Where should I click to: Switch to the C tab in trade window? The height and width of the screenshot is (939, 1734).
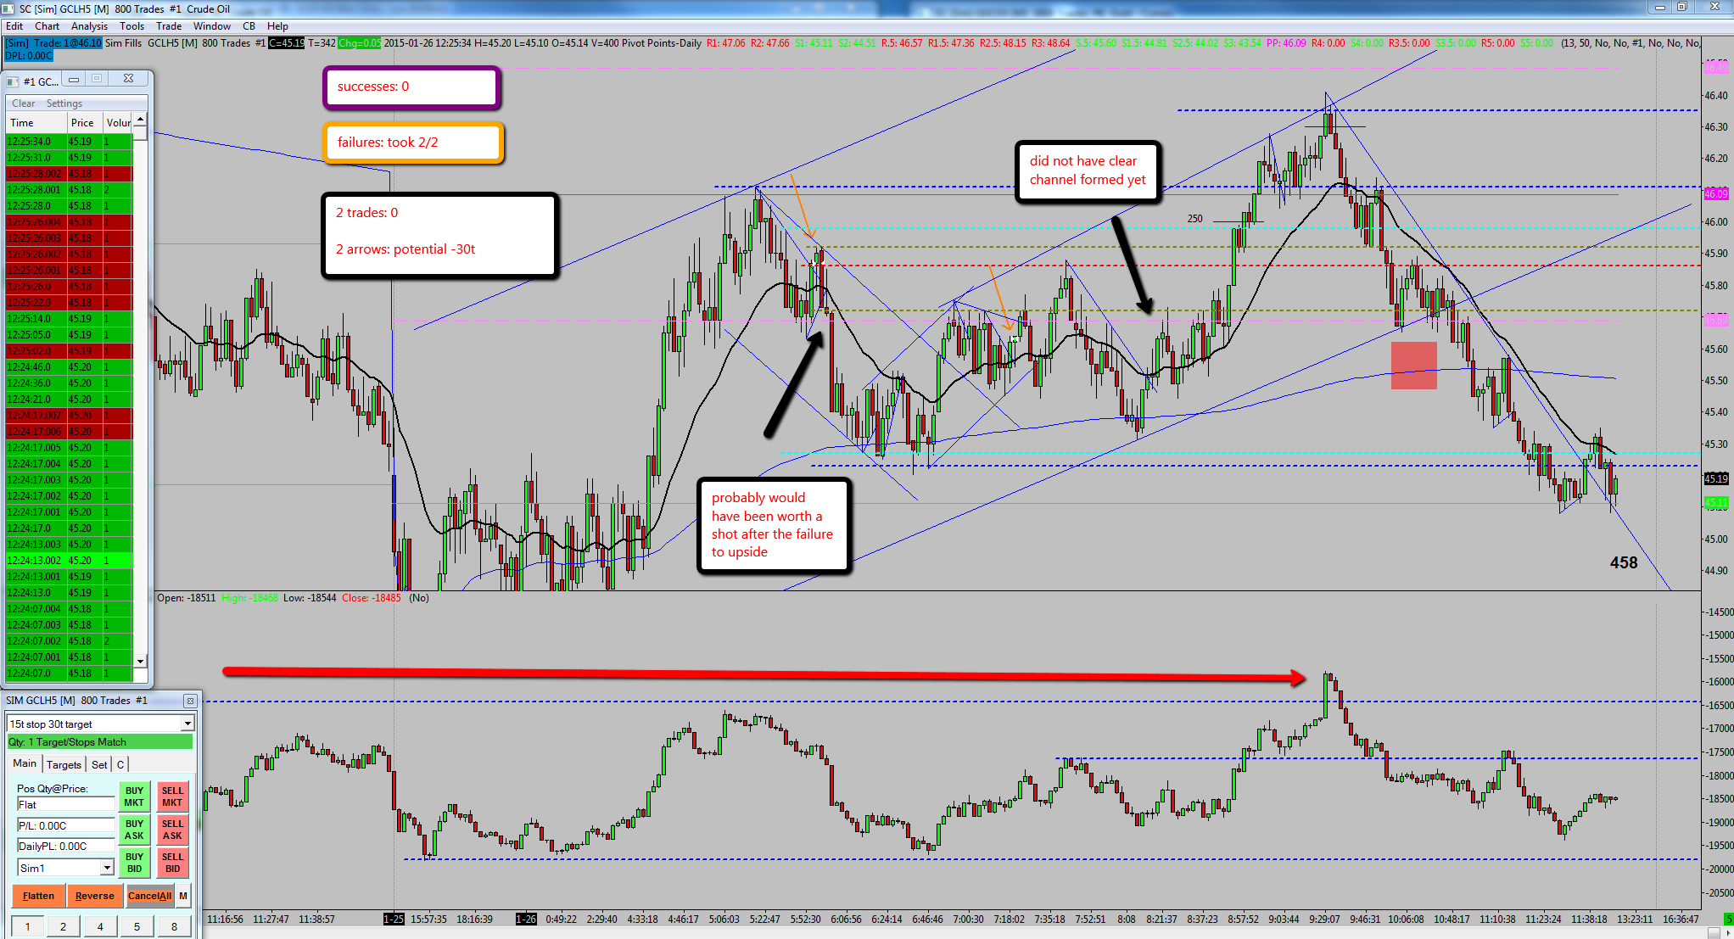coord(120,764)
